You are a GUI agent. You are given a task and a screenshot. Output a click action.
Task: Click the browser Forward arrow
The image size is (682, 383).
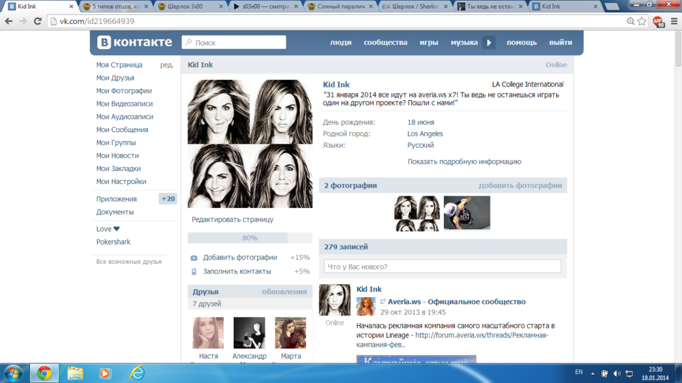pos(23,21)
